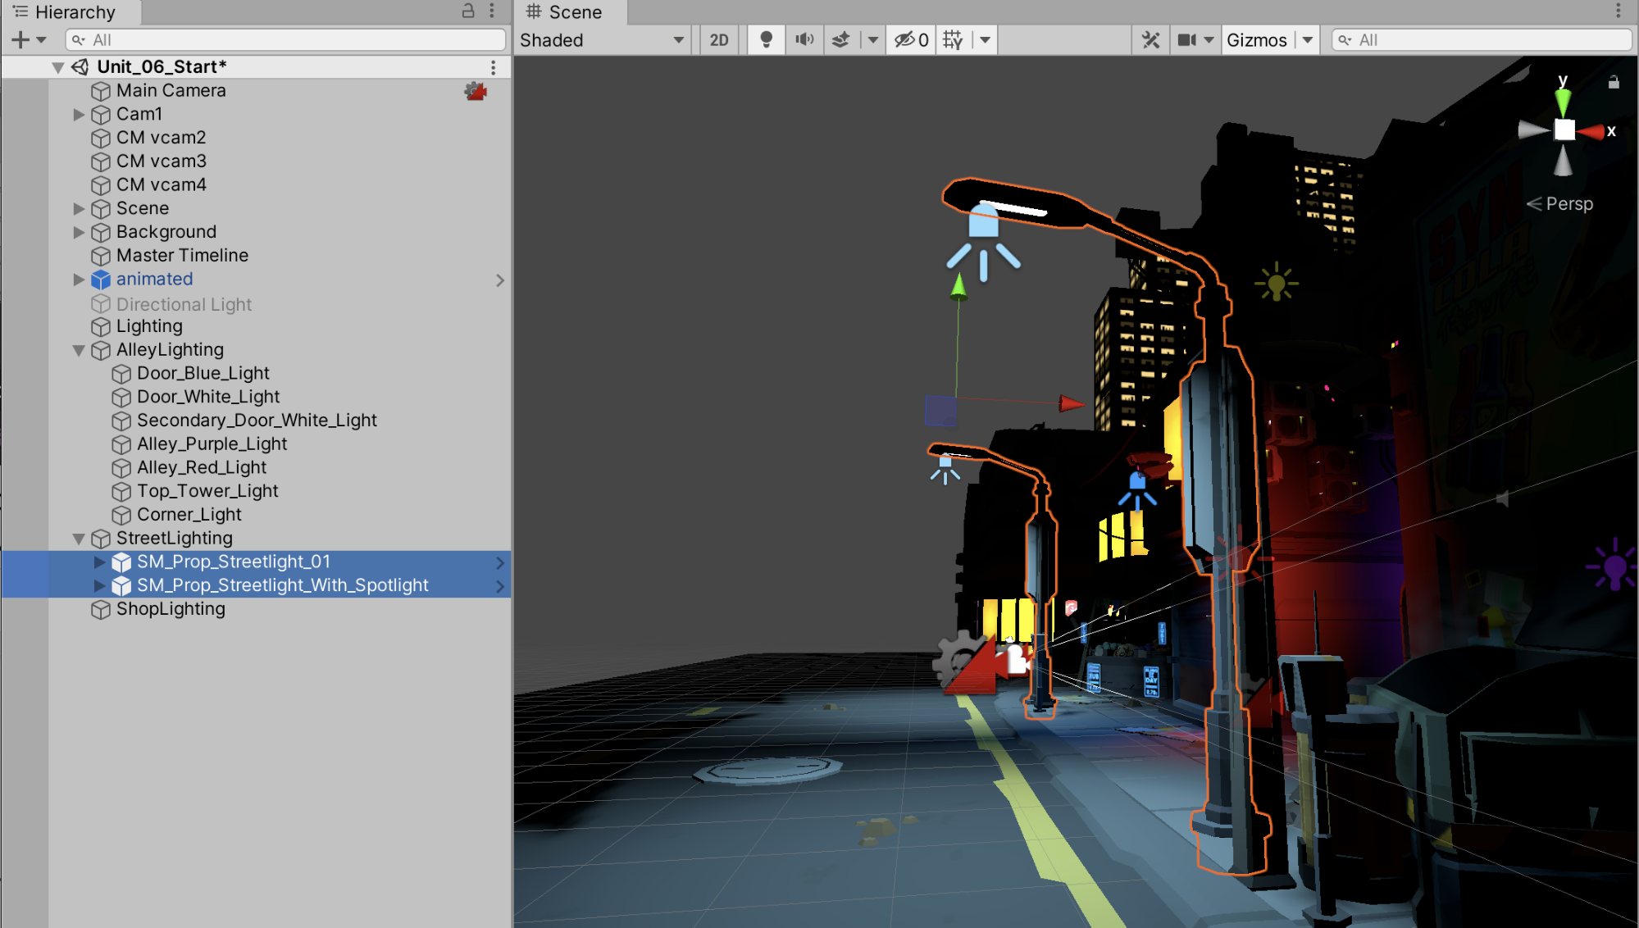The height and width of the screenshot is (928, 1639).
Task: Toggle 2D view mode
Action: [719, 39]
